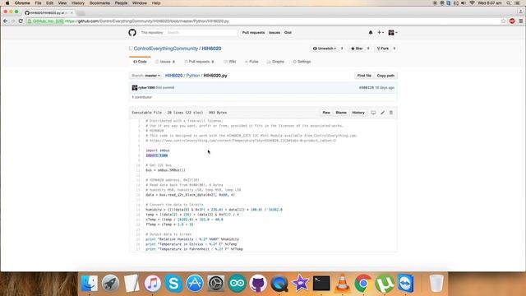The width and height of the screenshot is (526, 296).
Task: Open System Preferences from the dock
Action: [216, 283]
